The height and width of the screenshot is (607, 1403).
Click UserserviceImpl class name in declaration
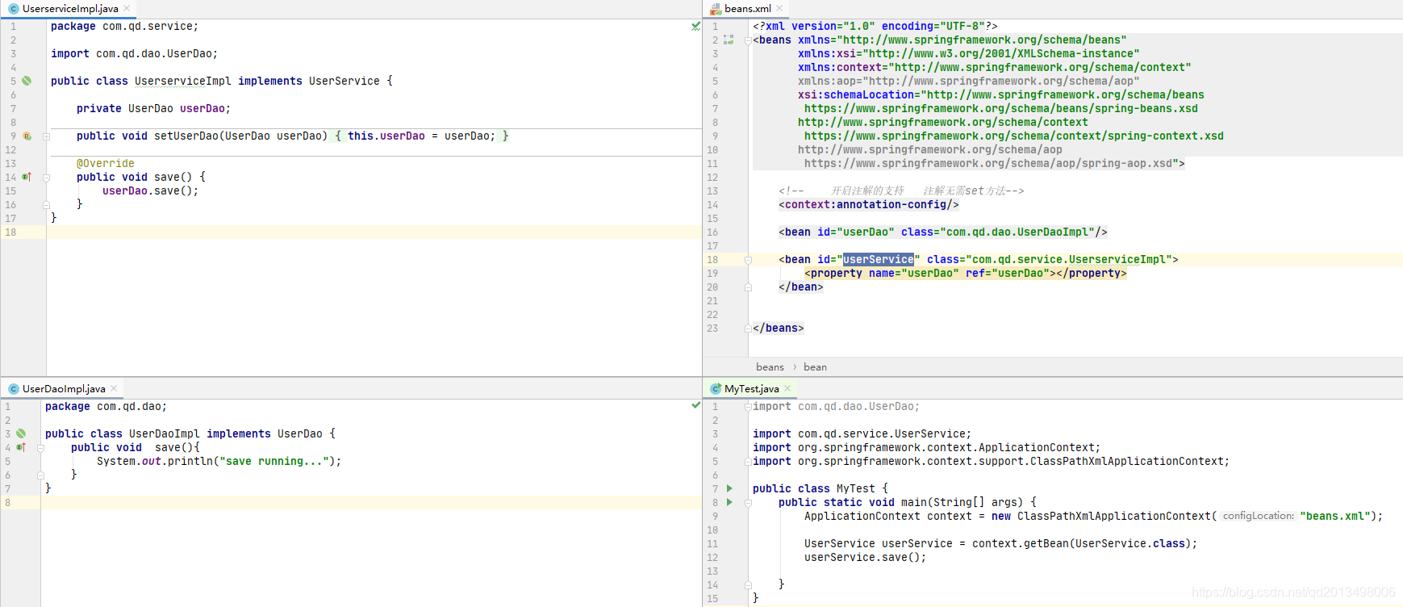[183, 81]
